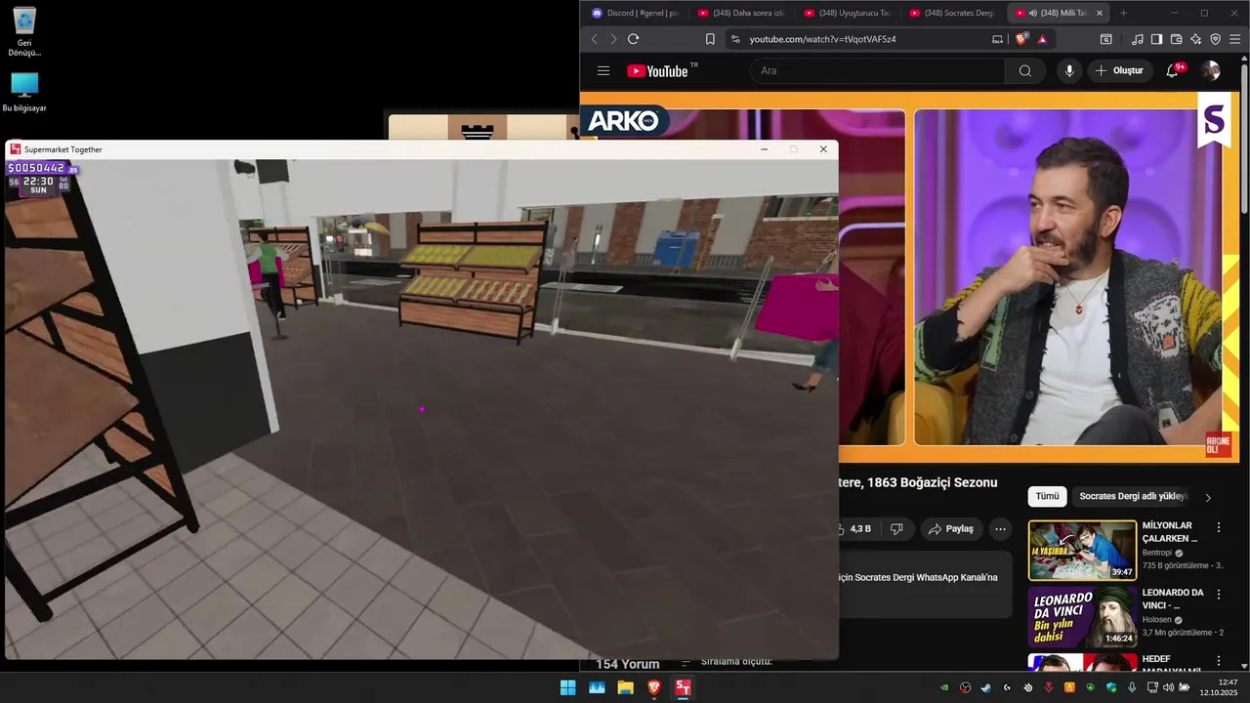Open Socrates Dergi WhatsApp description box
The height and width of the screenshot is (703, 1250).
coord(924,584)
